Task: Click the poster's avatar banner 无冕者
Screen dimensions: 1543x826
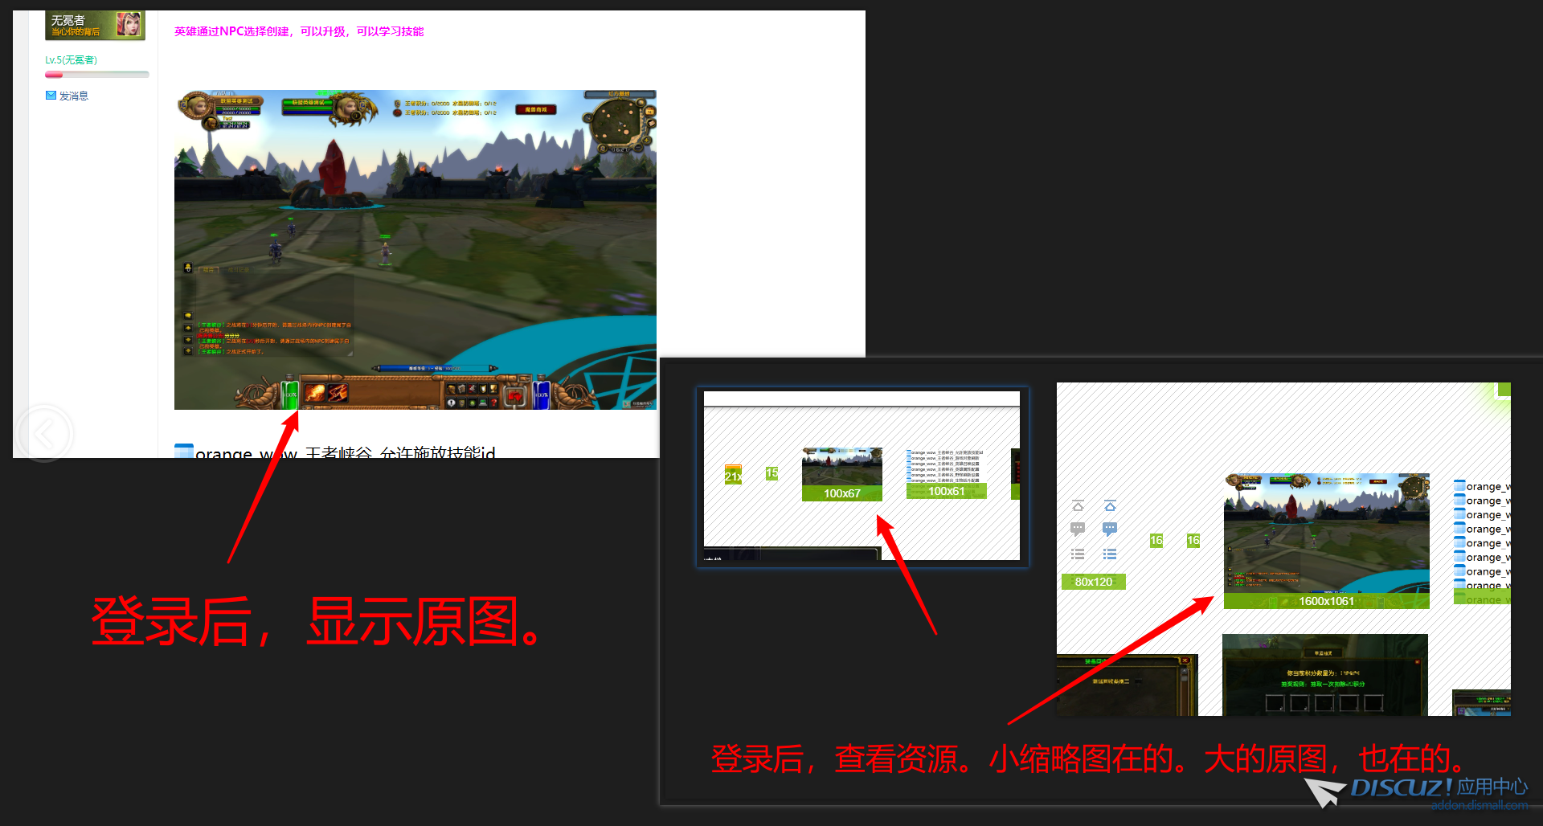Action: (95, 25)
